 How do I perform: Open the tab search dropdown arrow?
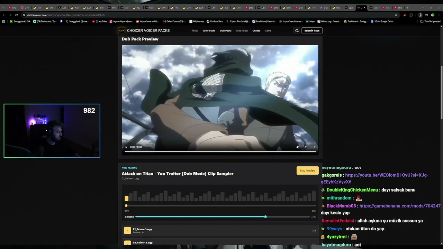3,8
